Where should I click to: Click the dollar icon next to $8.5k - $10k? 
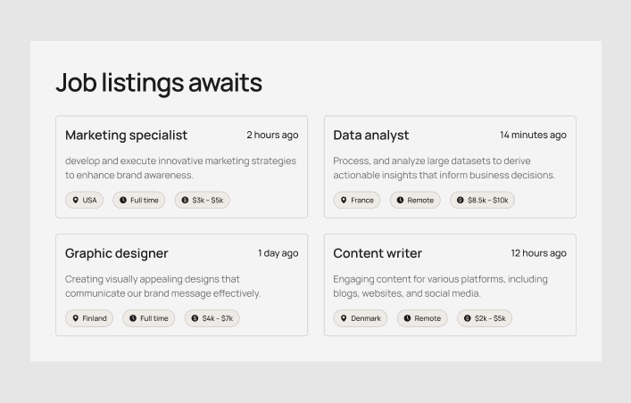click(461, 201)
